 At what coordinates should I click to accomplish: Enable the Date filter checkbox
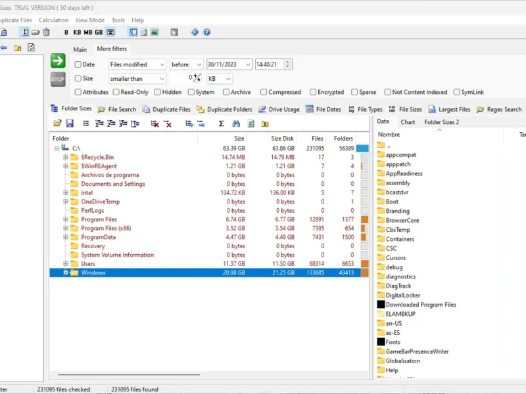click(x=78, y=64)
